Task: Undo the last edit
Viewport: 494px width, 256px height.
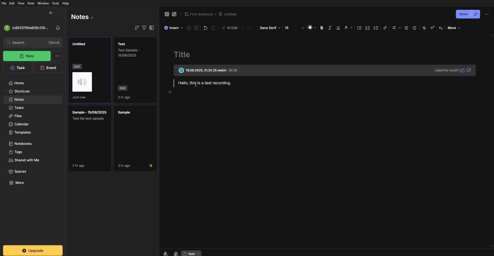Action: tap(206, 28)
